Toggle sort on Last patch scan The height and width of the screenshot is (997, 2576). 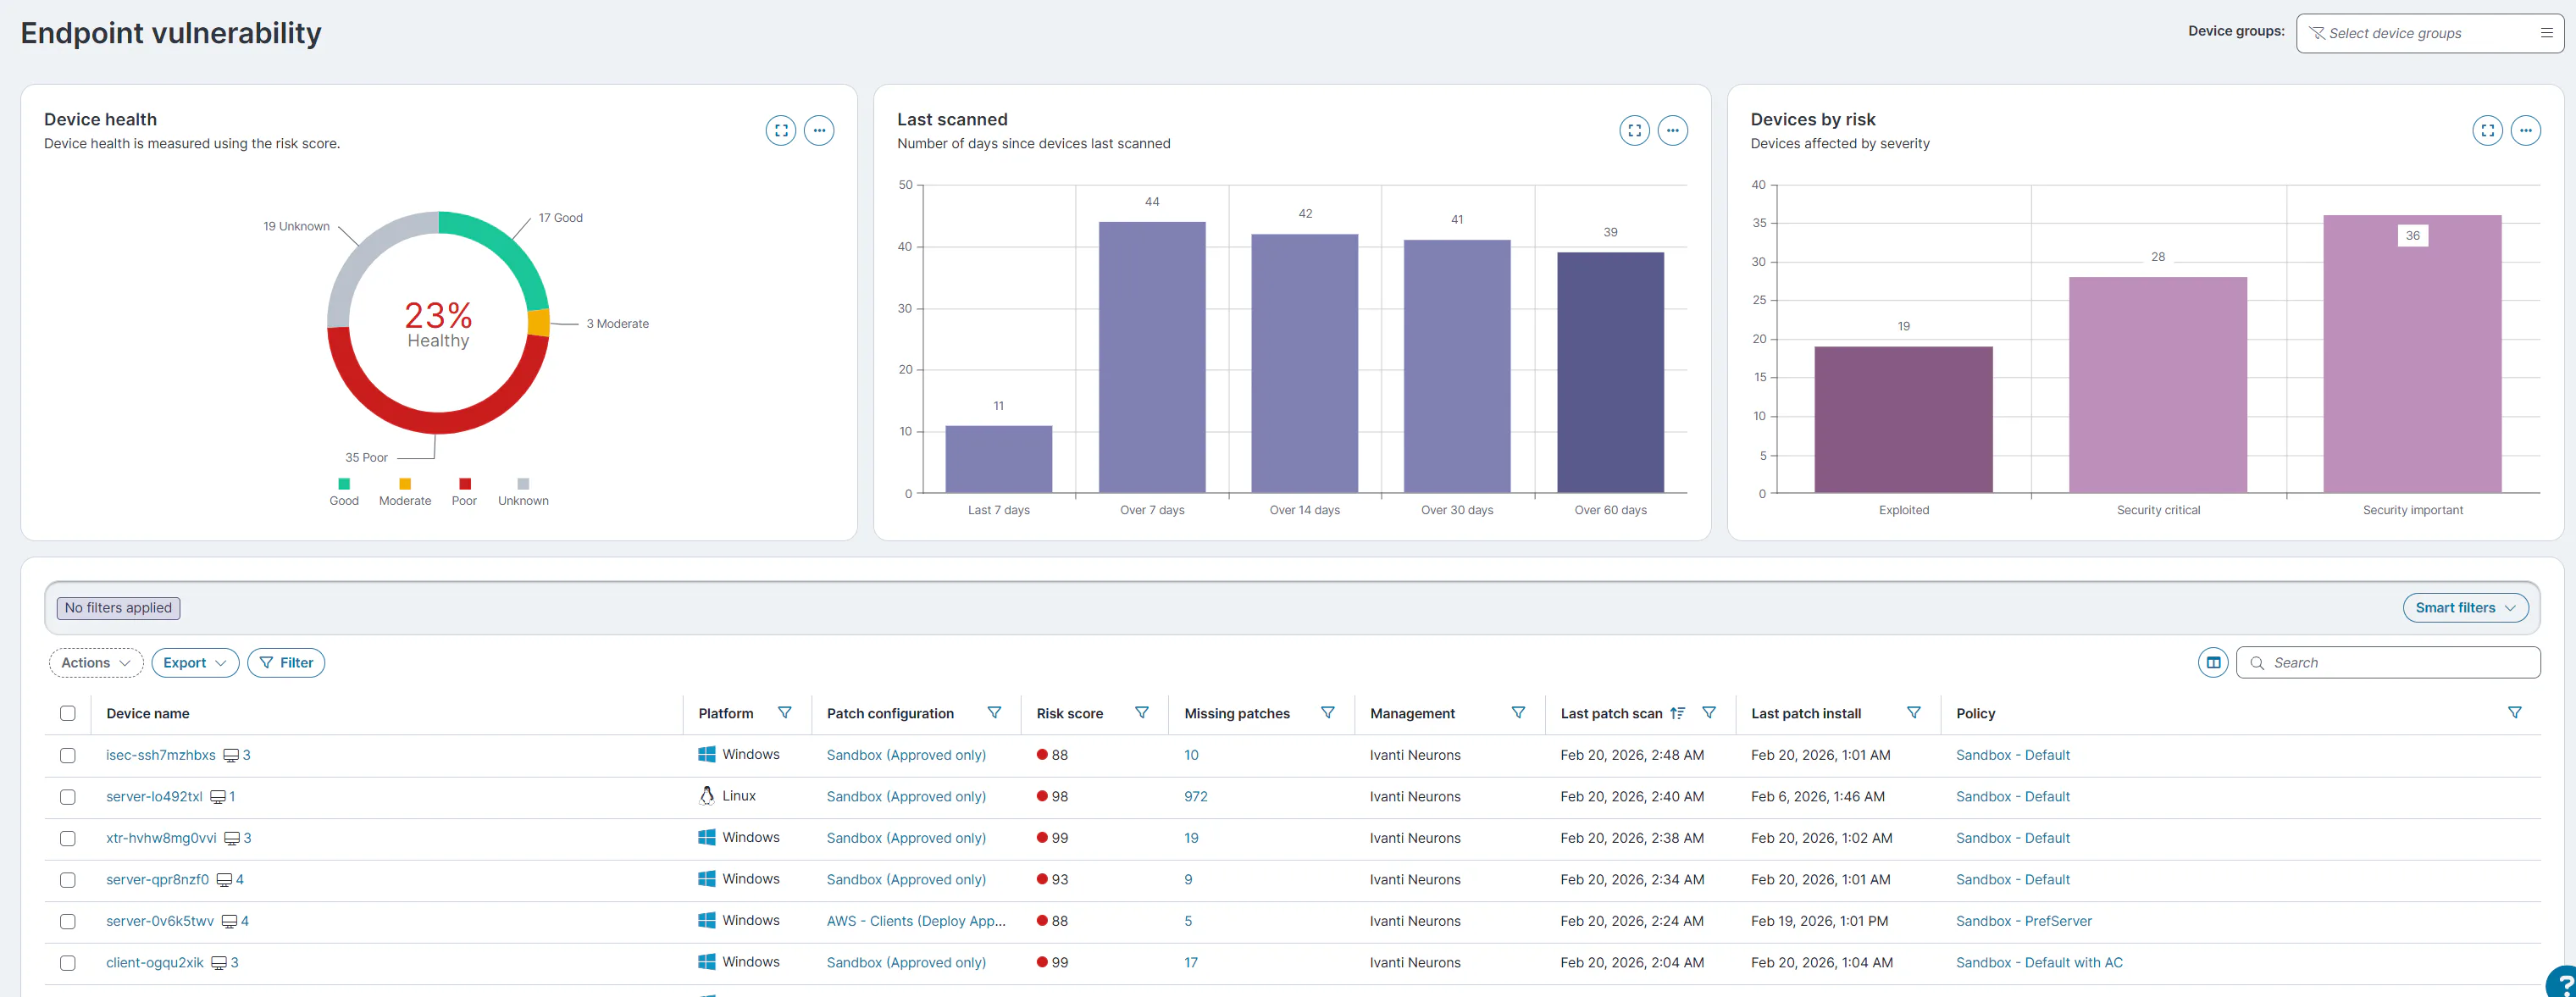(x=1677, y=713)
